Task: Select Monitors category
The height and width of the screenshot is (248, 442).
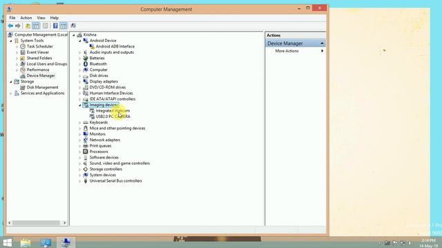Action: pyautogui.click(x=97, y=134)
